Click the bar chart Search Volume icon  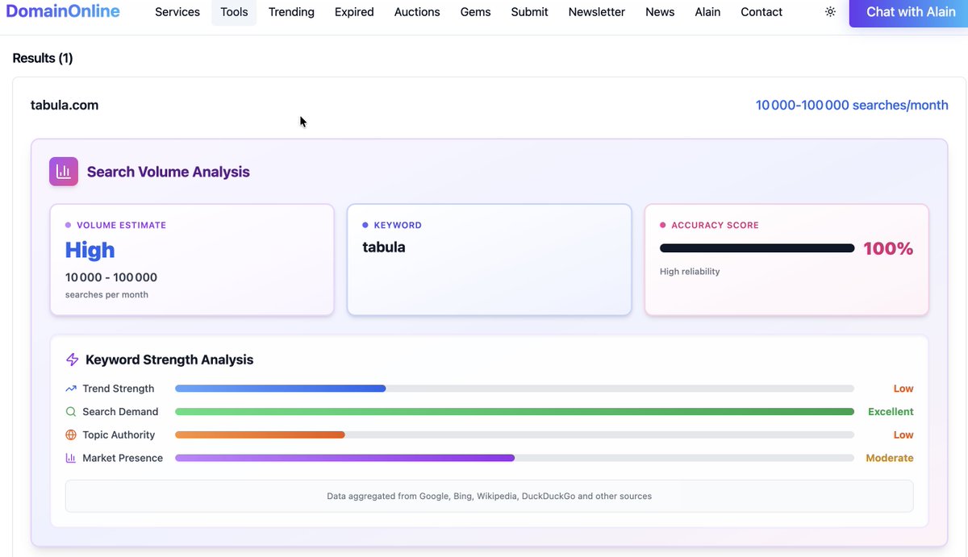click(64, 172)
